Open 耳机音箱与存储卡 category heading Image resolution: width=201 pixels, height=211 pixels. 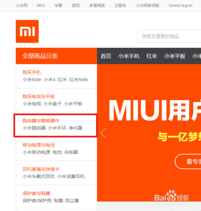click(x=41, y=169)
